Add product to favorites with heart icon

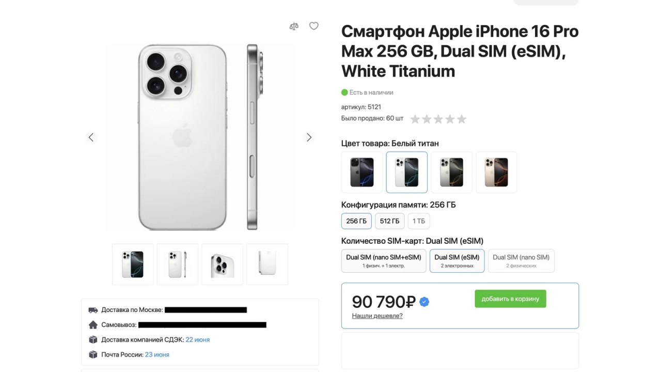[313, 26]
